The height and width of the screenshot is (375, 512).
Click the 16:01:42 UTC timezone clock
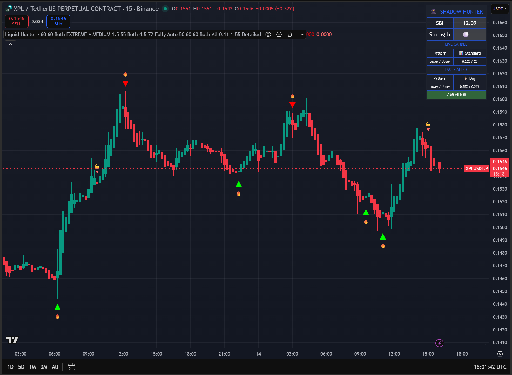point(490,367)
